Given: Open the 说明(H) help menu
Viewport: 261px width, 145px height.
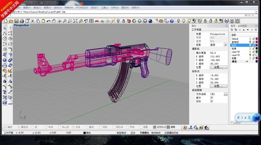Looking at the screenshot, I should tap(135, 7).
